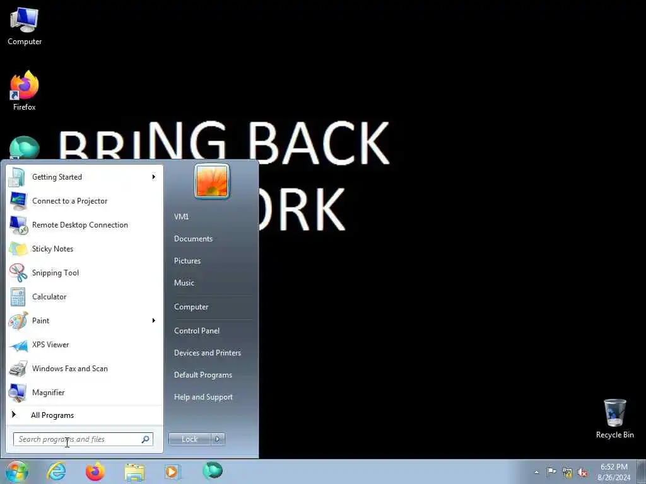
Task: Click the network tray icon
Action: (567, 473)
